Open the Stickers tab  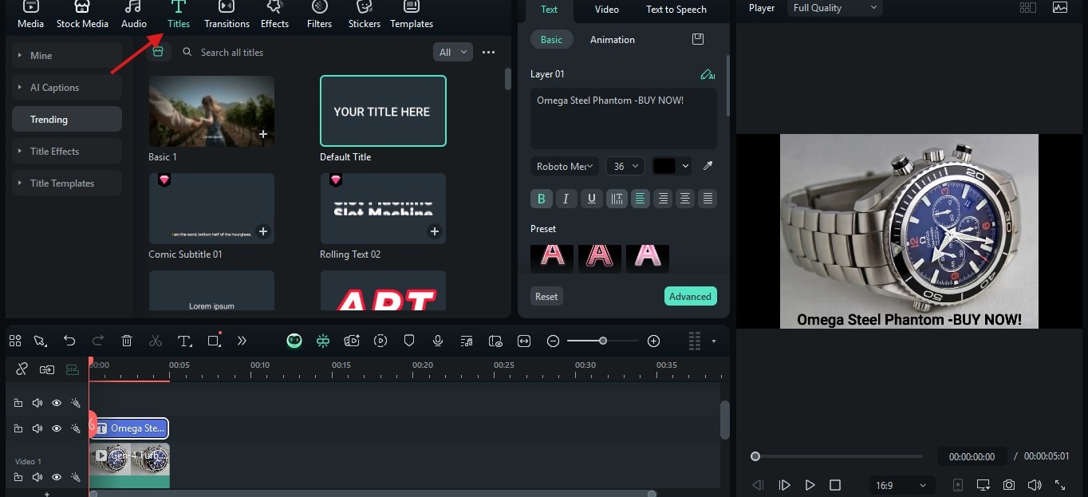coord(365,15)
